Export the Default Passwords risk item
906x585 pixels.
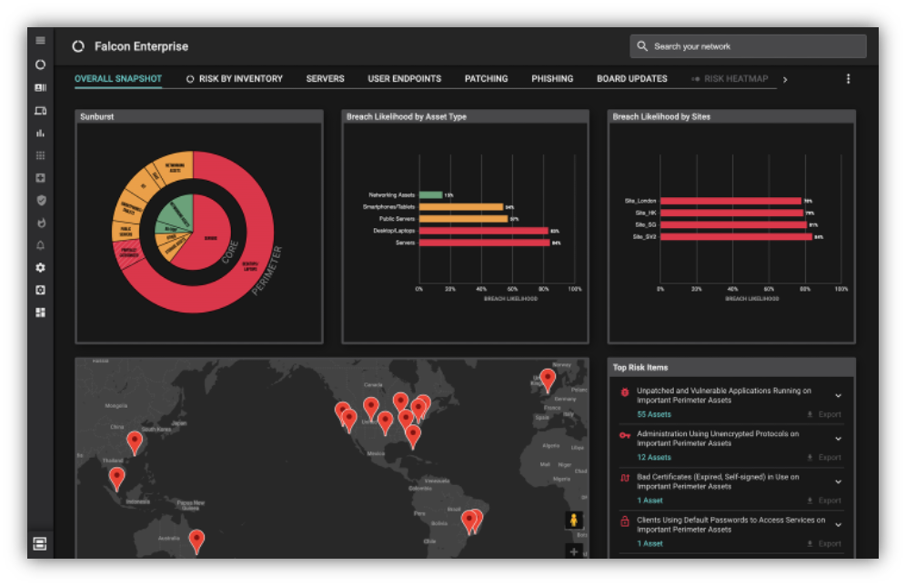tap(824, 543)
